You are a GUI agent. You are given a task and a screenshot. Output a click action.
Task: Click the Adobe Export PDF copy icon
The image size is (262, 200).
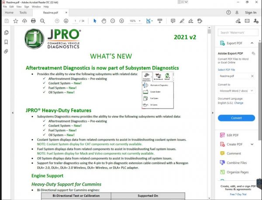coord(253,53)
